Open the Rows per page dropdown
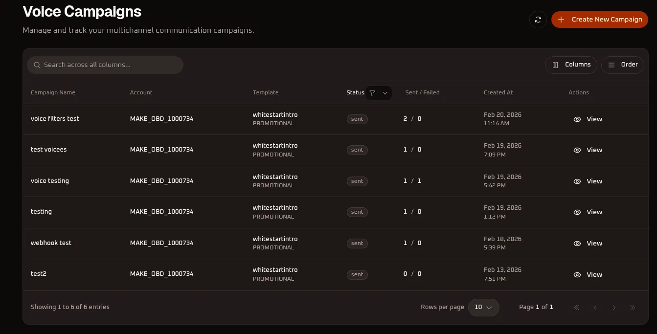 click(484, 307)
